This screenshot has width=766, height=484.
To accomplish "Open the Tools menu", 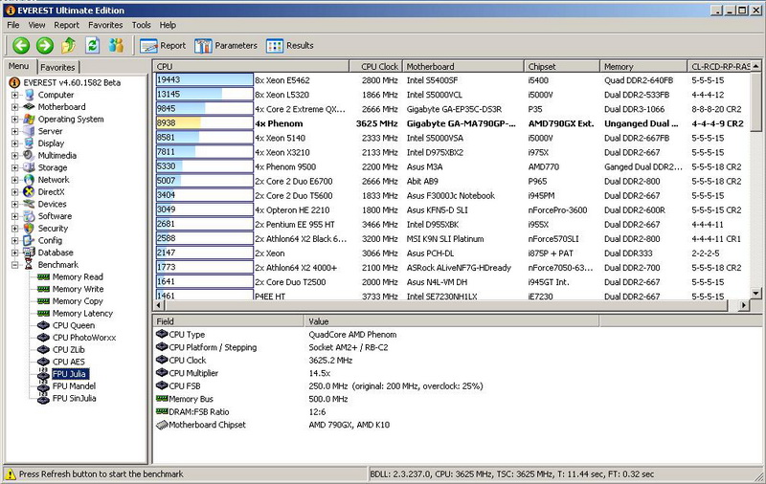I will tap(141, 25).
